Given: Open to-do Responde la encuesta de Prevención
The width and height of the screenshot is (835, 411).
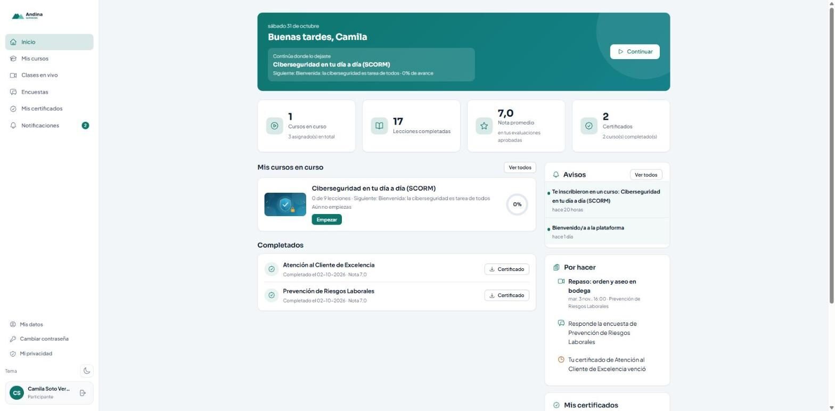Looking at the screenshot, I should pyautogui.click(x=607, y=333).
